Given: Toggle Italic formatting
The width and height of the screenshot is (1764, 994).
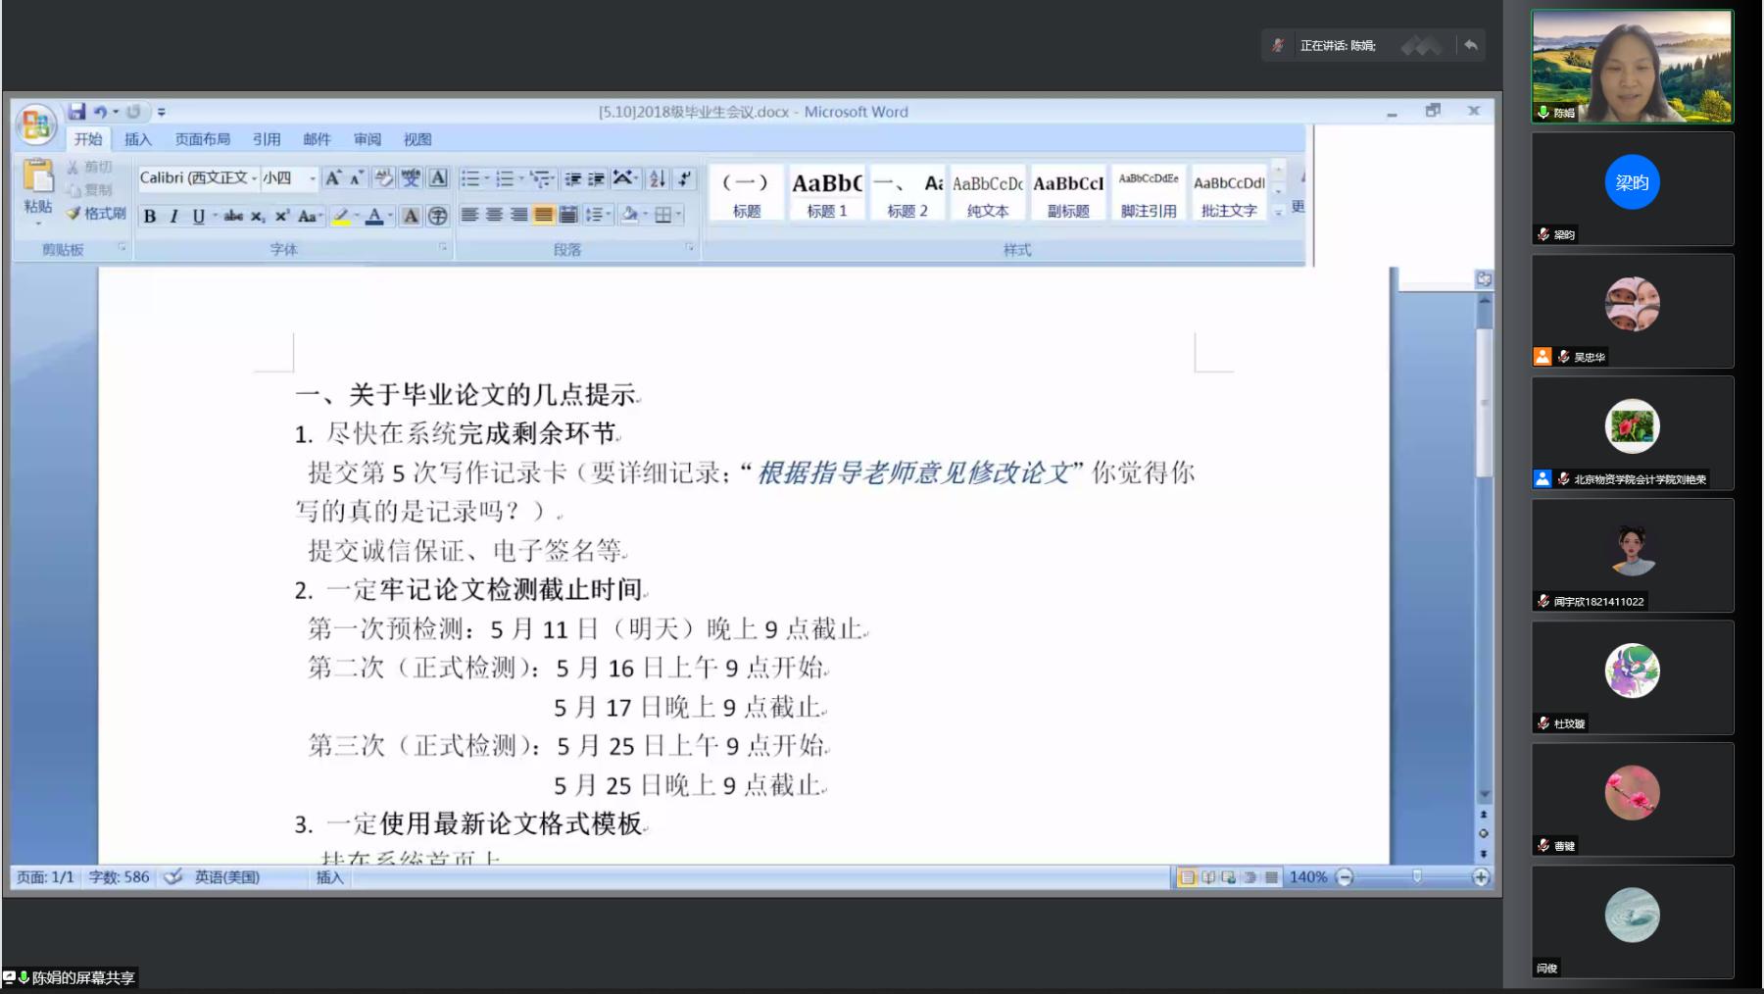Looking at the screenshot, I should point(173,216).
